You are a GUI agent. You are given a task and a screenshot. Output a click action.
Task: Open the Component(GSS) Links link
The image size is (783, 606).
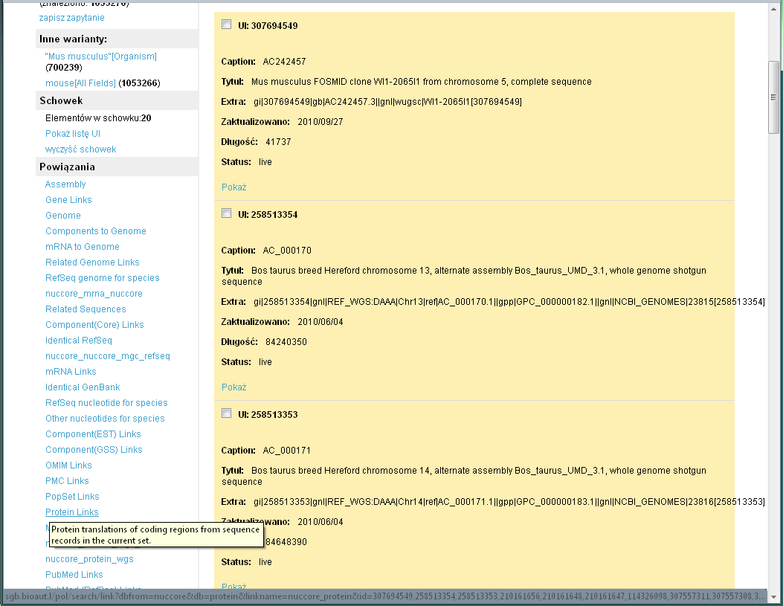tap(94, 450)
